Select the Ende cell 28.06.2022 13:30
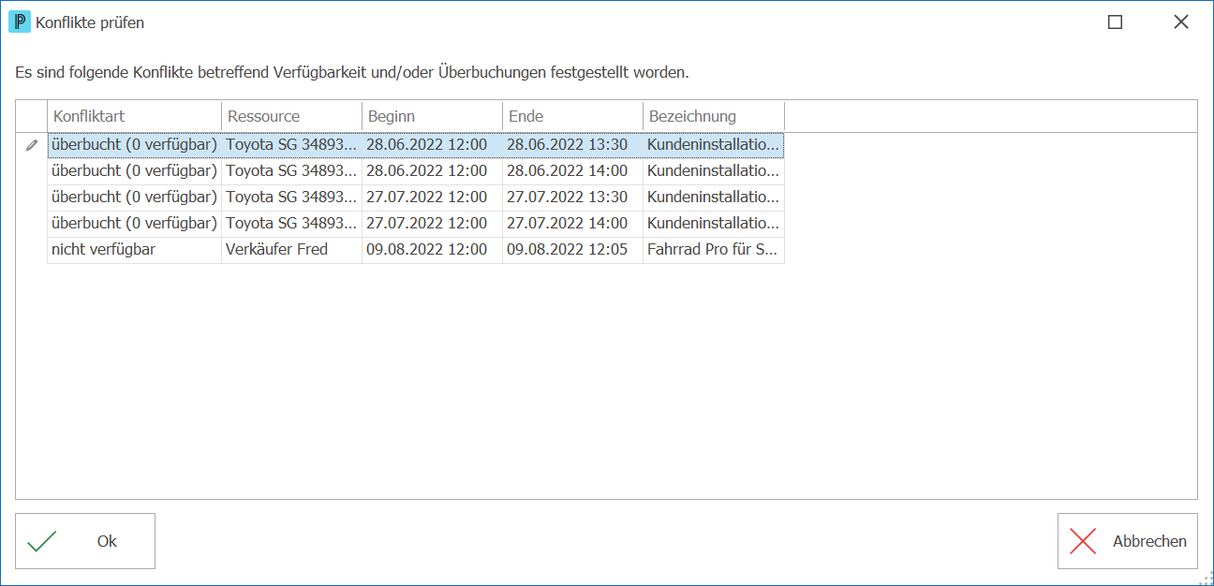1214x586 pixels. point(573,145)
